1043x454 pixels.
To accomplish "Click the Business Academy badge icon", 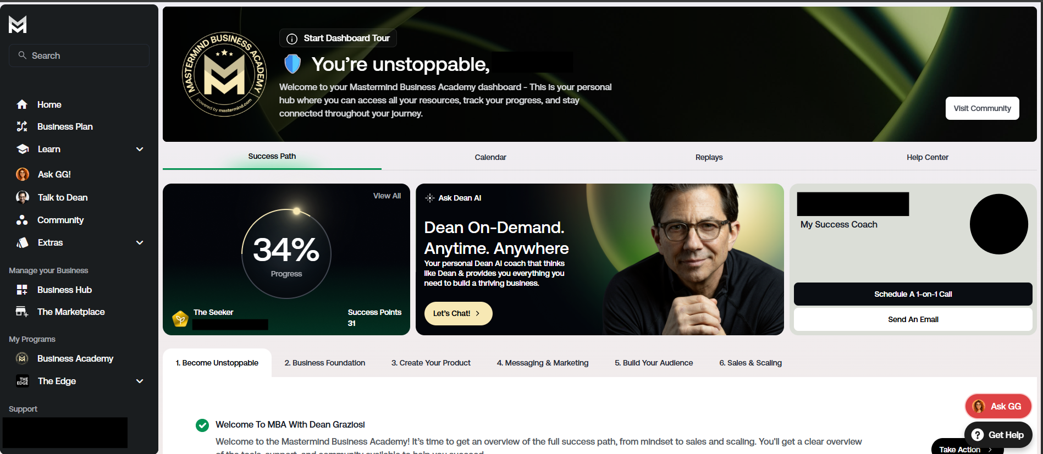I will (x=22, y=358).
